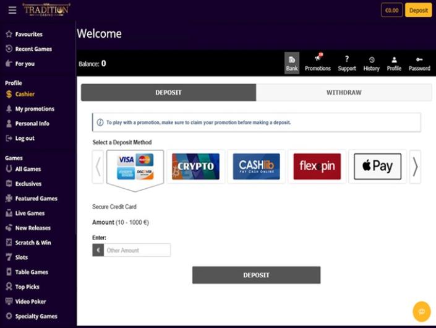Switch to the Deposit tab

pyautogui.click(x=168, y=93)
